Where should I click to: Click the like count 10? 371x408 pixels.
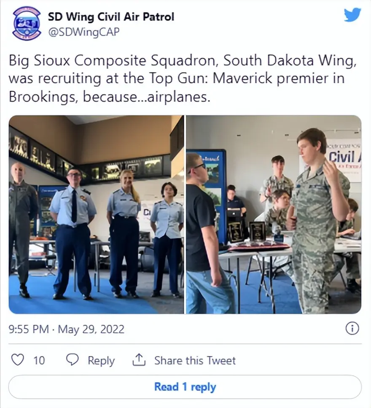pos(39,360)
